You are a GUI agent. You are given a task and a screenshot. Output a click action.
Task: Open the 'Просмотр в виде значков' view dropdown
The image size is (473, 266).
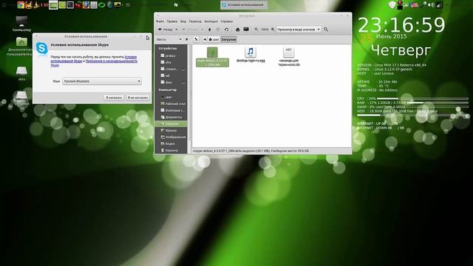pos(299,30)
